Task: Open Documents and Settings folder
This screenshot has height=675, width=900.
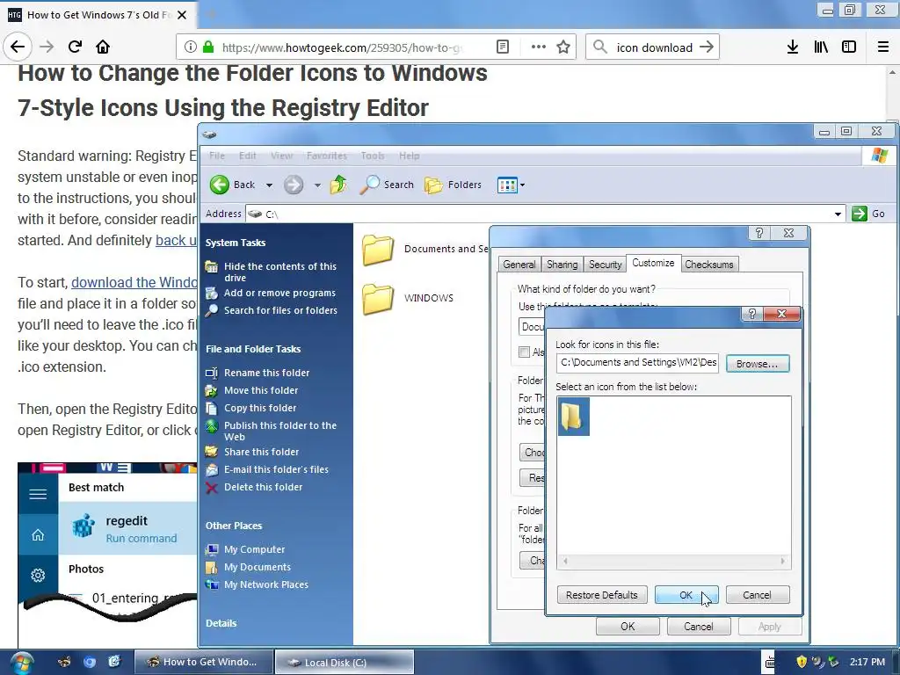Action: coord(425,249)
